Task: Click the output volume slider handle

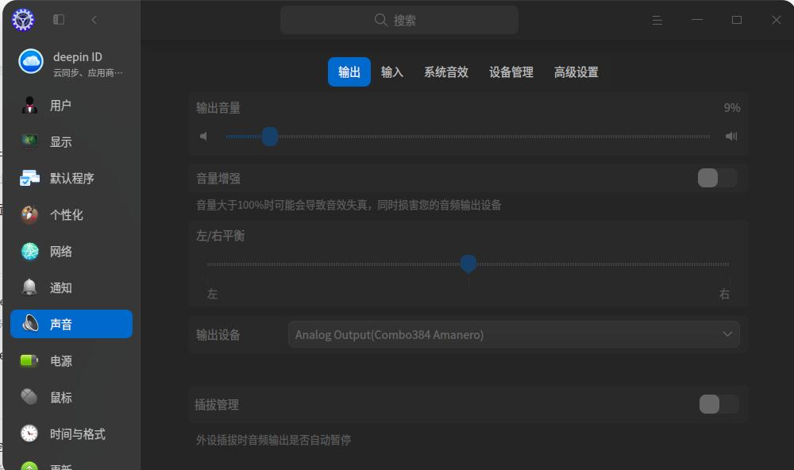Action: click(x=270, y=137)
